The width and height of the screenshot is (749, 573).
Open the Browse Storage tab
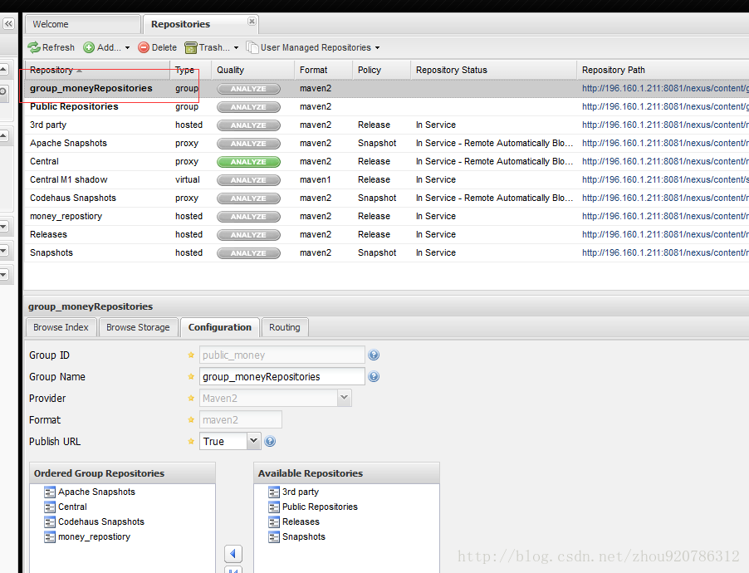tap(138, 327)
